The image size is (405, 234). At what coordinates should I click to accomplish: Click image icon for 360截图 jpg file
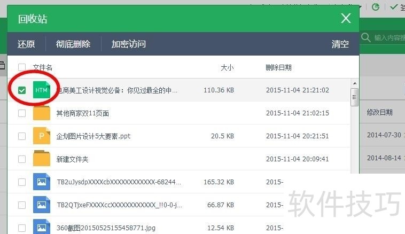click(x=42, y=227)
